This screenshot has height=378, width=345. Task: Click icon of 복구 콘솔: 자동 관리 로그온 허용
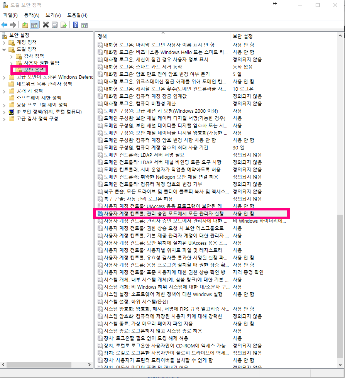click(x=100, y=199)
